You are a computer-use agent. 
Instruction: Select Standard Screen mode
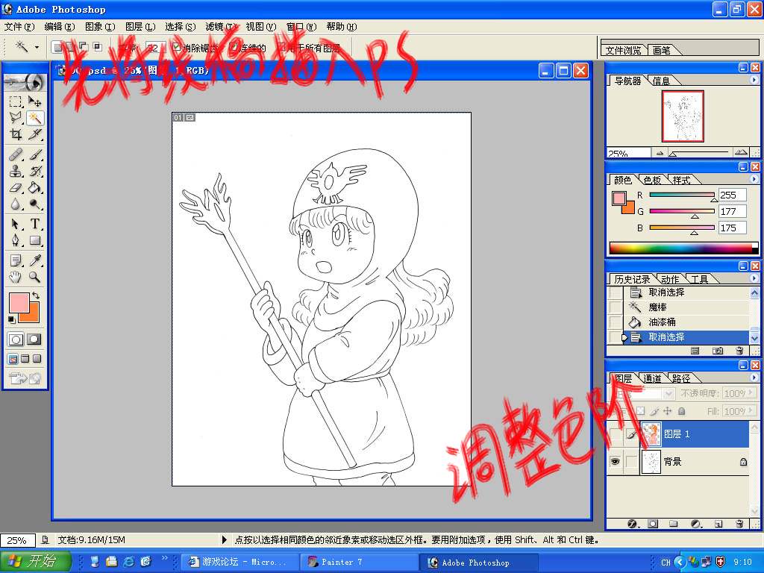point(13,359)
